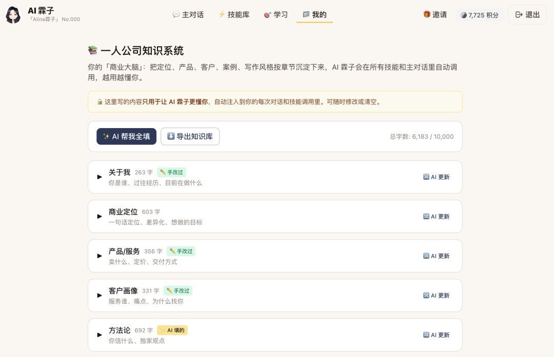Click the 「Alina霖子」 No.000 subtitle
The image size is (554, 357).
point(54,19)
